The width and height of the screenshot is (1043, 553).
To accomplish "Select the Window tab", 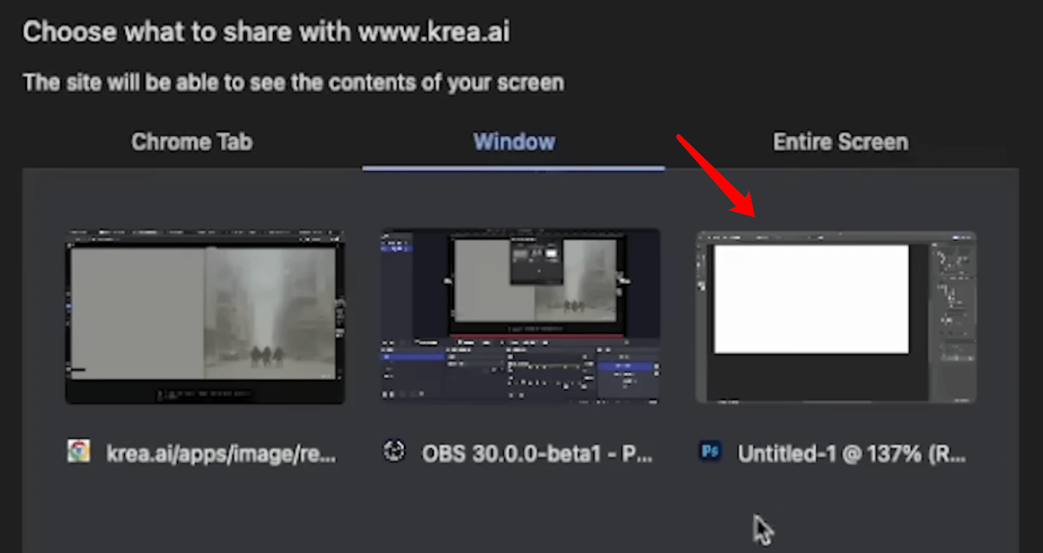I will click(x=513, y=141).
